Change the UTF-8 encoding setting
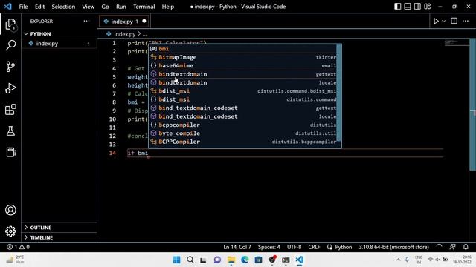 pyautogui.click(x=295, y=247)
